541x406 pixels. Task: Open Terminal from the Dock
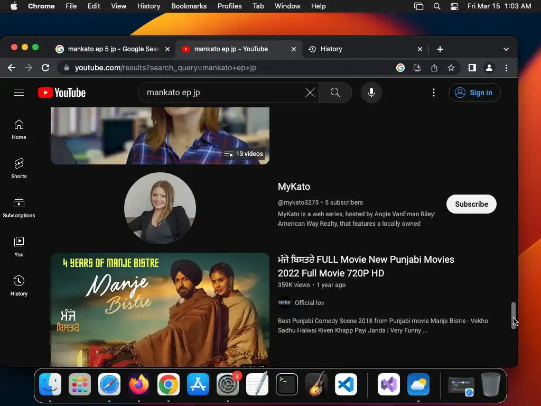tap(287, 384)
